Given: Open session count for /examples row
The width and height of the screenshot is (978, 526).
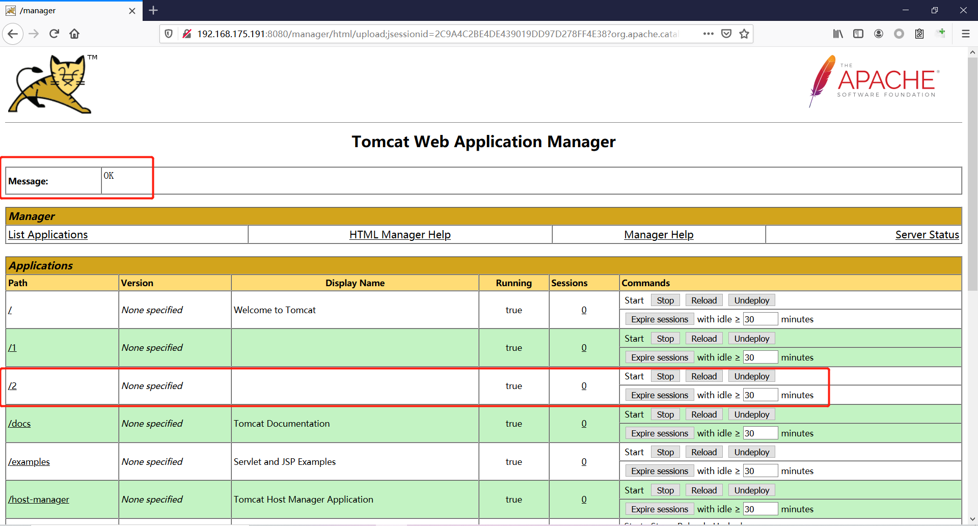Looking at the screenshot, I should click(x=584, y=462).
